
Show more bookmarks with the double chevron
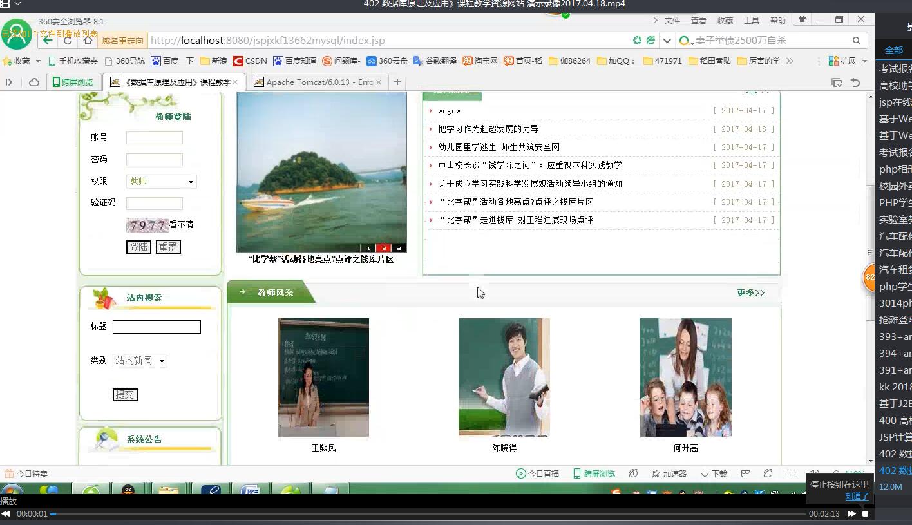click(x=790, y=61)
